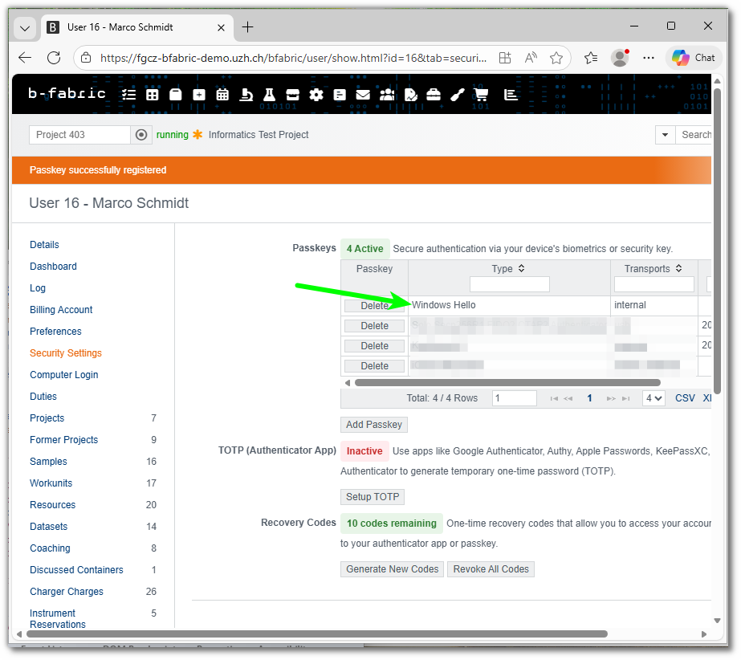
Task: Open the Copilot Chat button
Action: click(x=694, y=58)
